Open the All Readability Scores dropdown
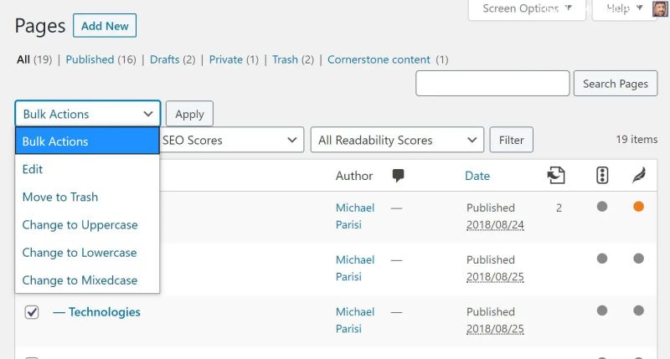The image size is (670, 359). tap(397, 140)
